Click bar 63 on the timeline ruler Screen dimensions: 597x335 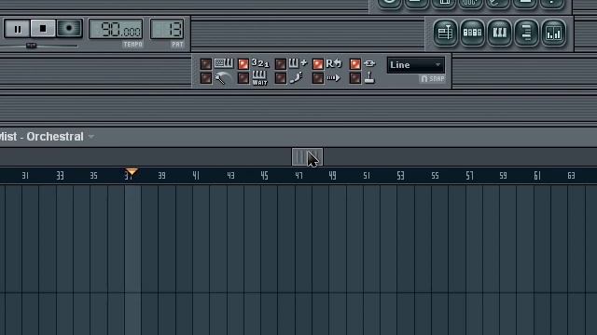tap(571, 176)
